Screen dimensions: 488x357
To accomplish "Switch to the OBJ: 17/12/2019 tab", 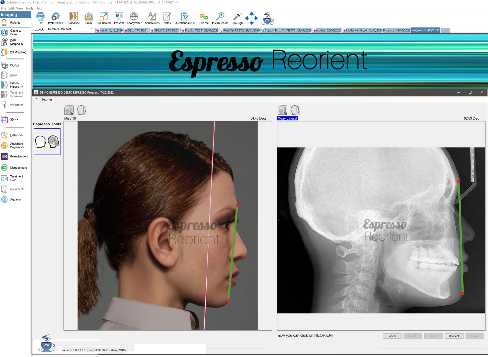I will point(136,30).
